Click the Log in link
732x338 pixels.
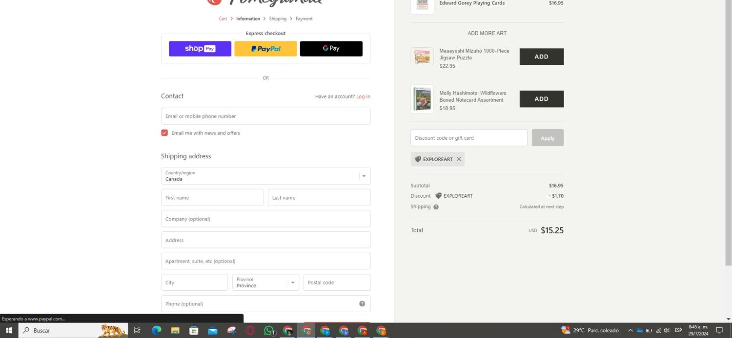[363, 96]
